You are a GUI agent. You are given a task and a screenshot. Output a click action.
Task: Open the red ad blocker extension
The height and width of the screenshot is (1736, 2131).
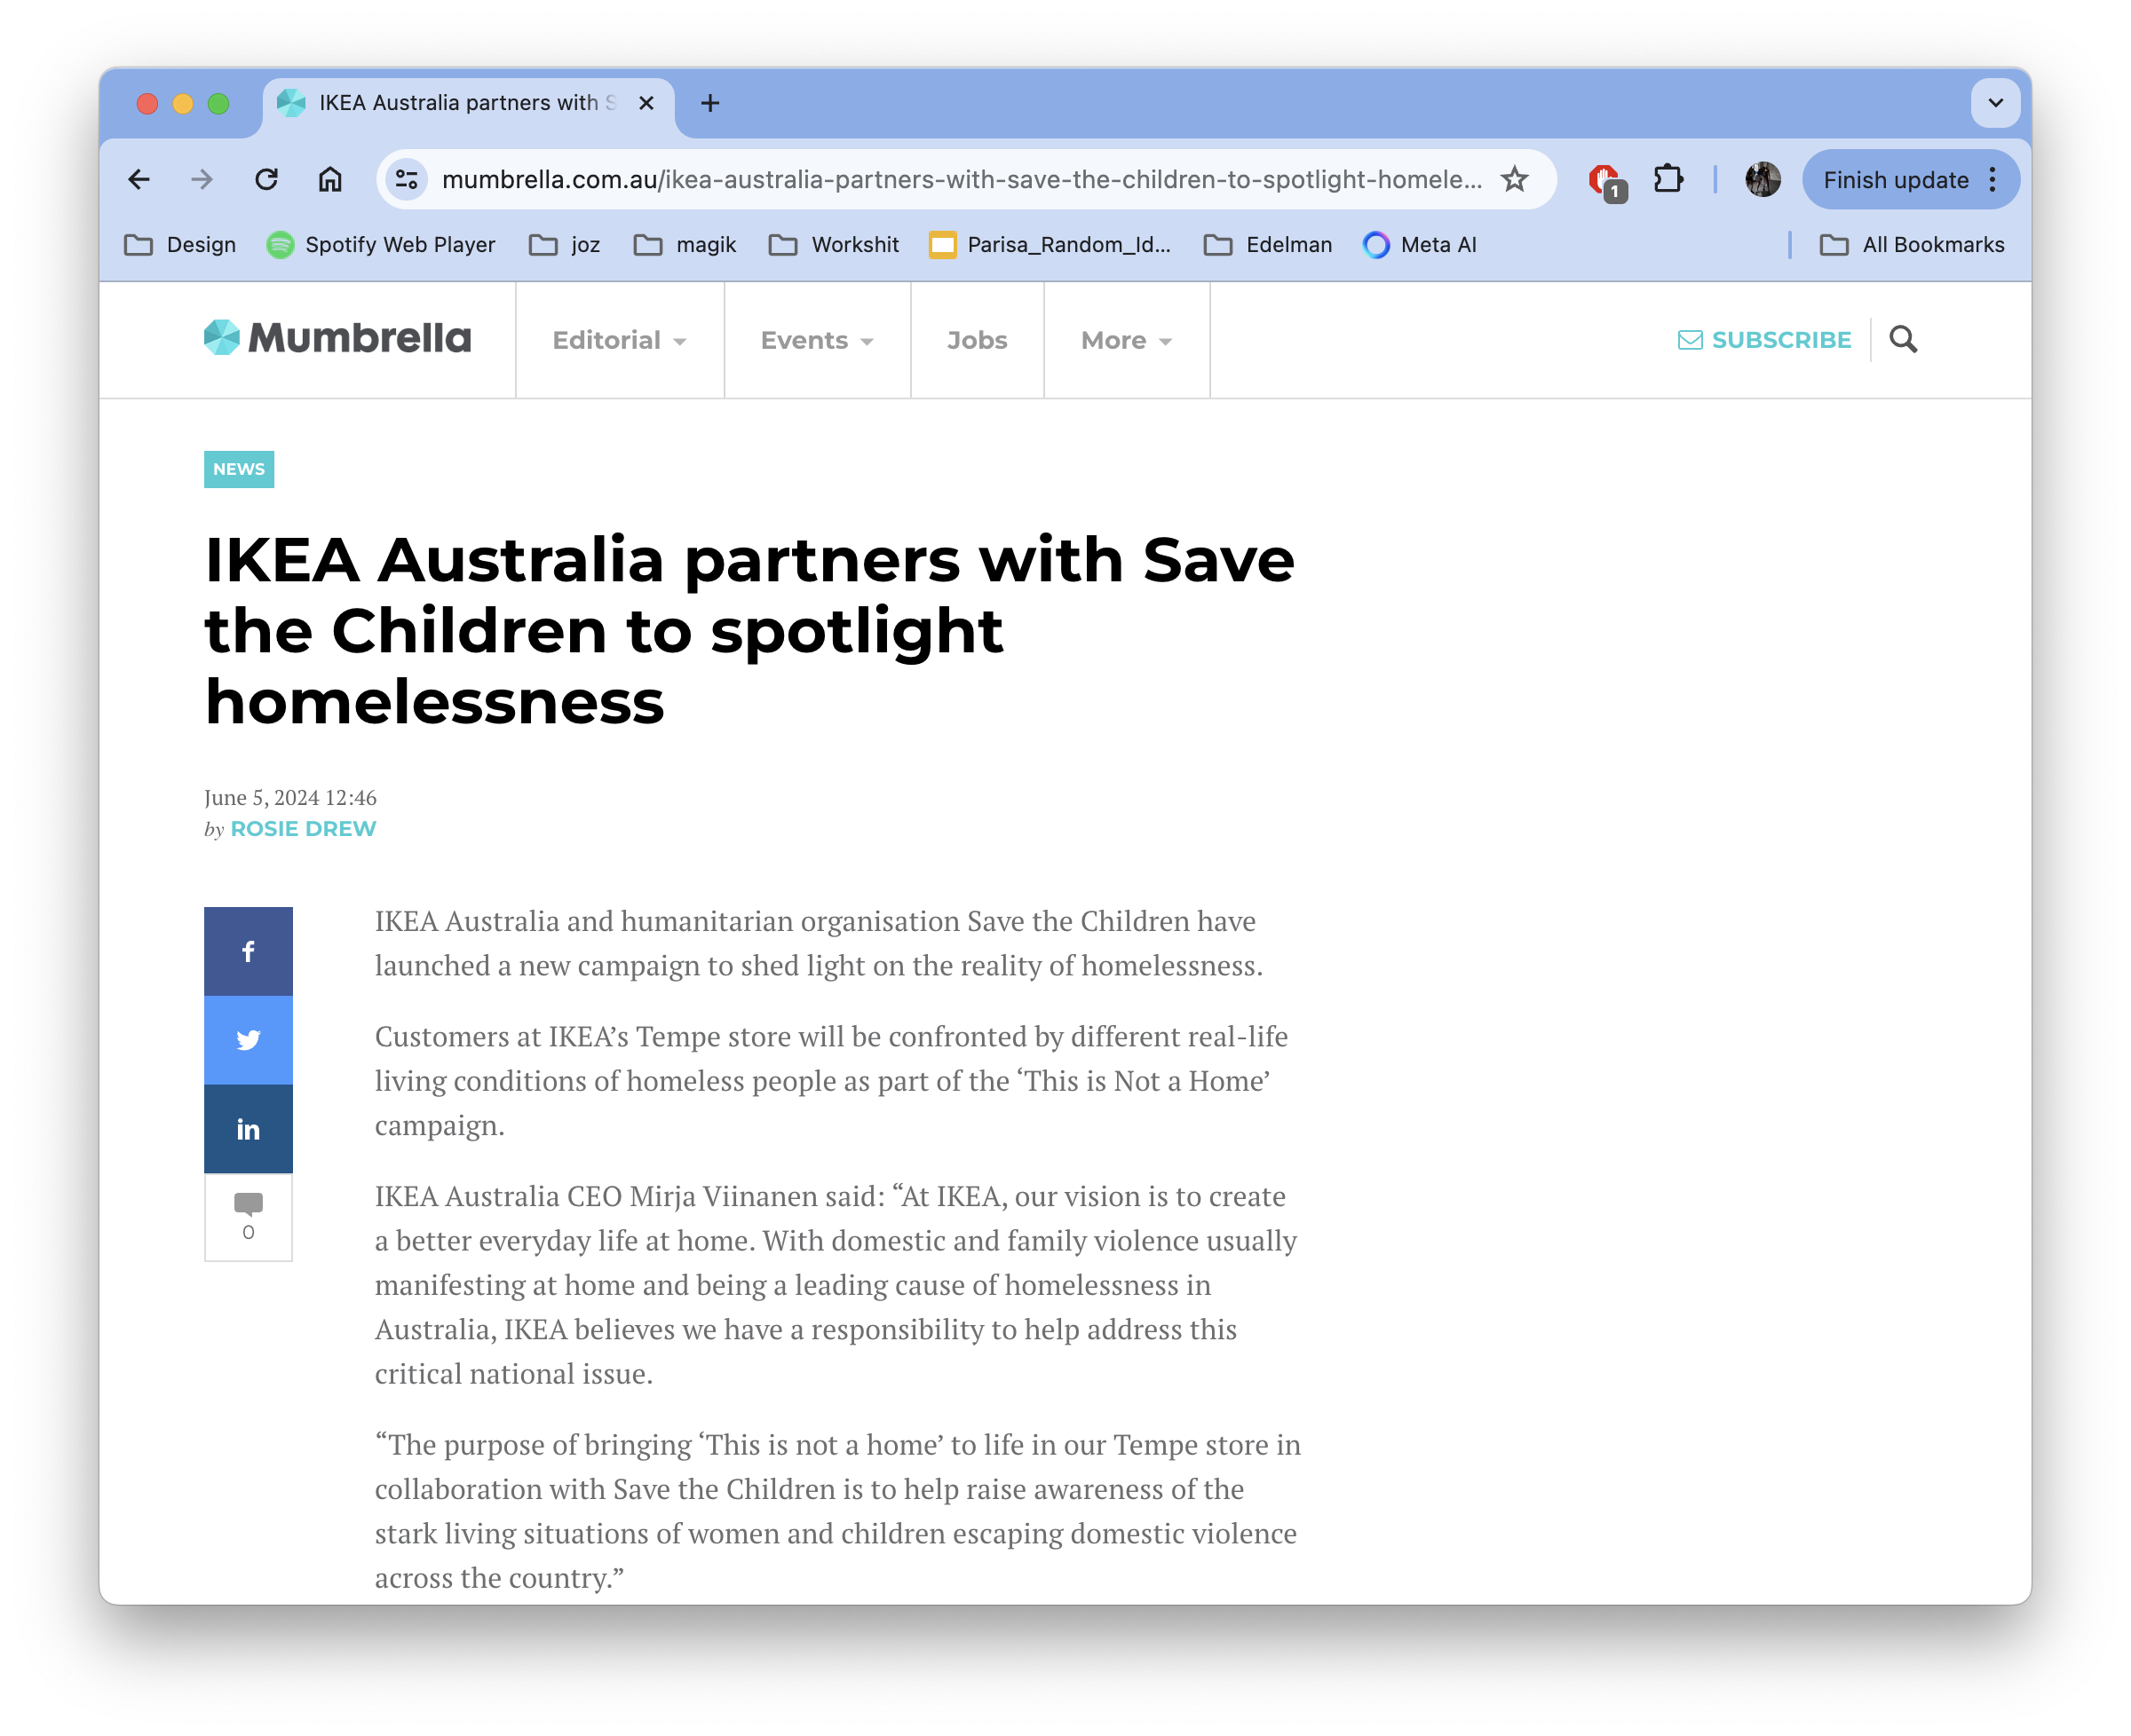coord(1607,182)
